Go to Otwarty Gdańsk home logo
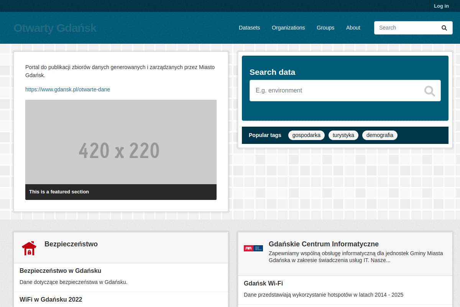The width and height of the screenshot is (460, 307). tap(55, 28)
